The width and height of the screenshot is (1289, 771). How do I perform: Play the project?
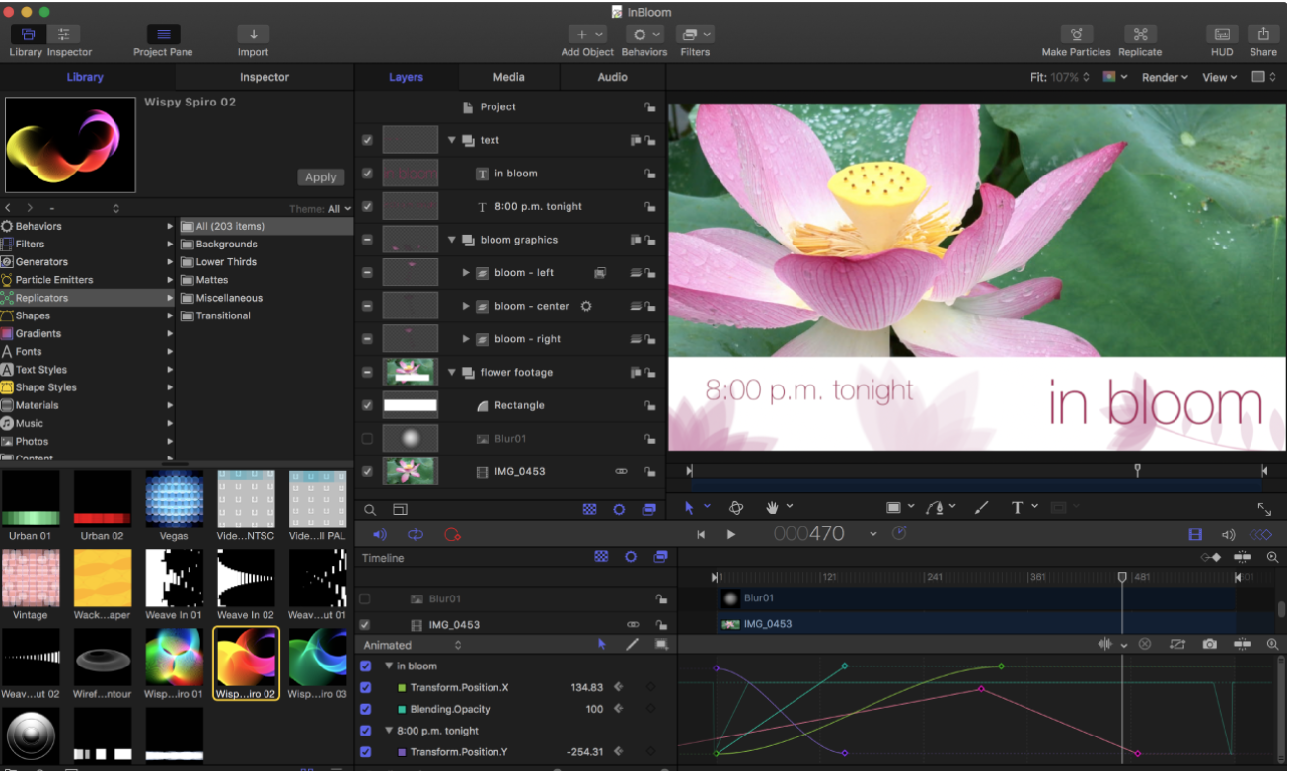point(731,534)
